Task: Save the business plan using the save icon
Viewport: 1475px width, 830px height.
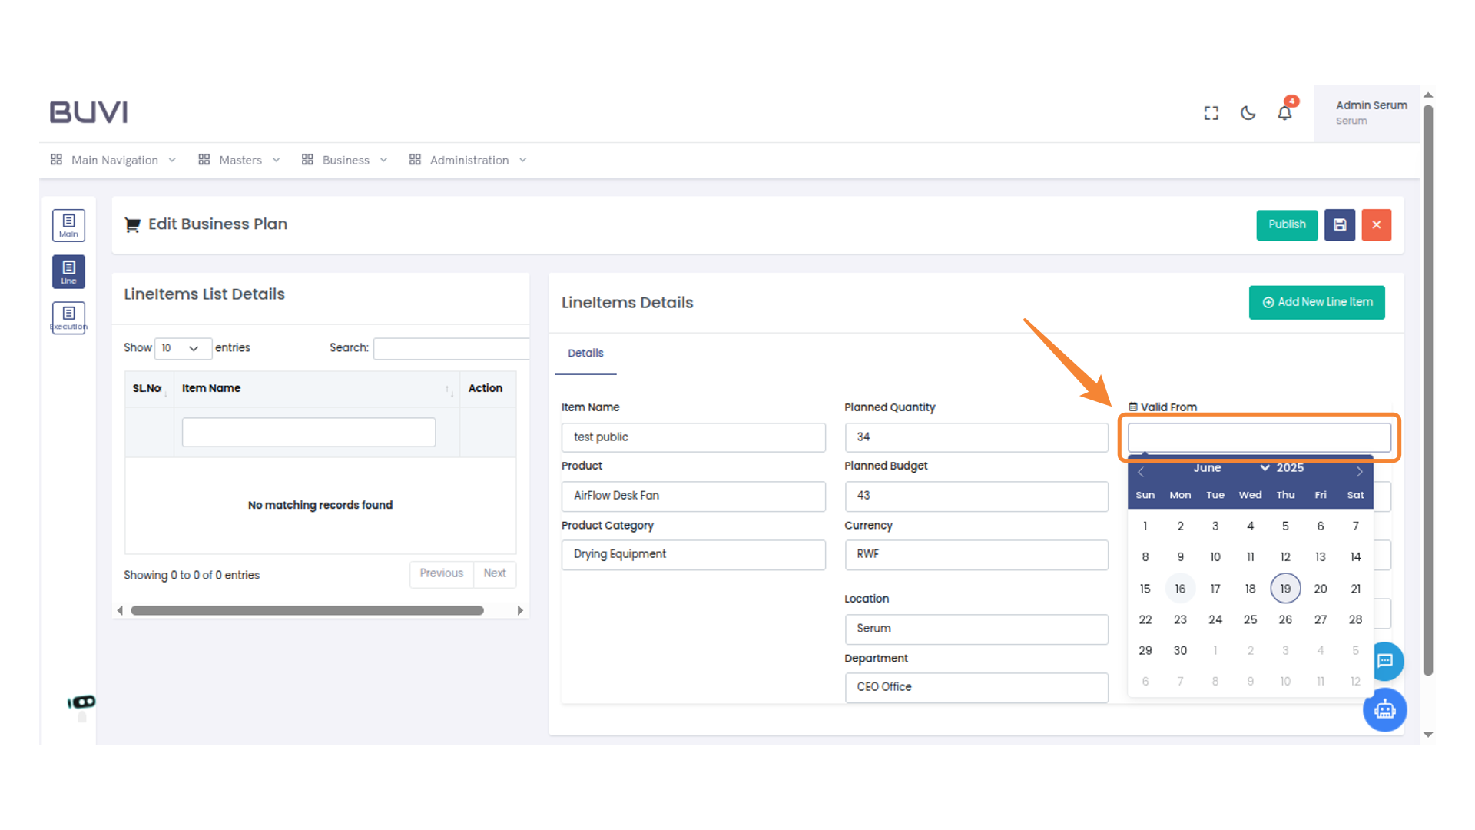Action: [1340, 224]
